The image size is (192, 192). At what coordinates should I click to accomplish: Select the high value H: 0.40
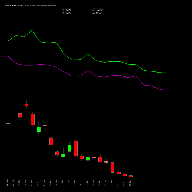point(97,10)
